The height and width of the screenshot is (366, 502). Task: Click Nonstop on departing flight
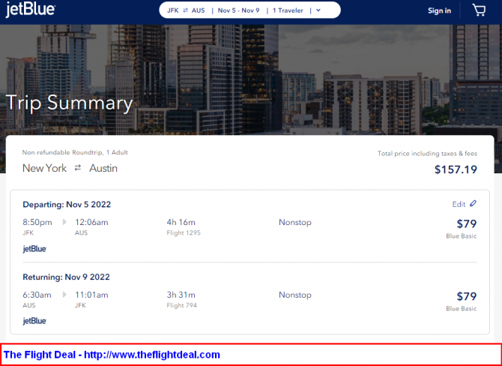pyautogui.click(x=295, y=222)
